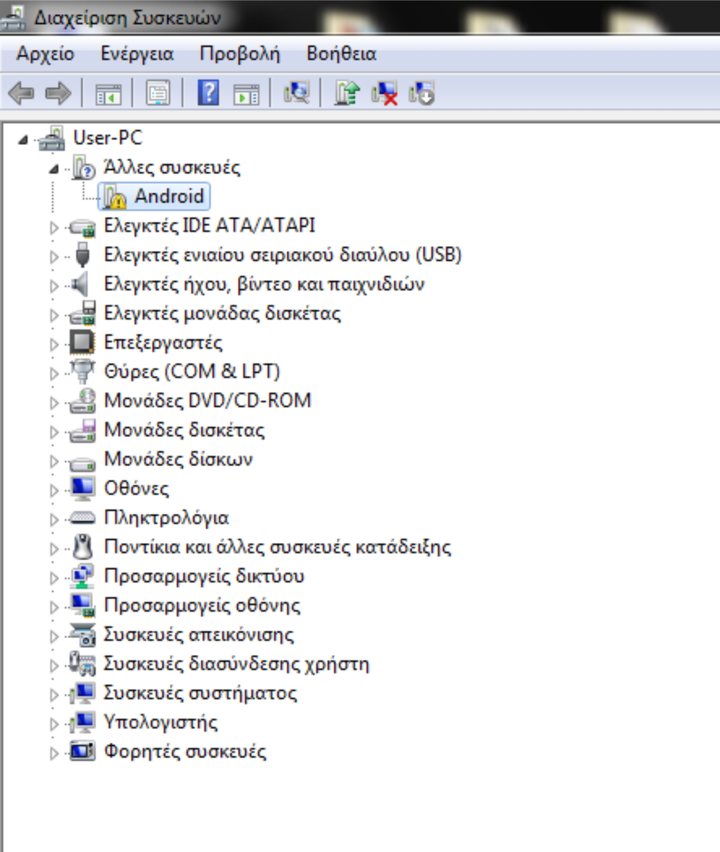Image resolution: width=720 pixels, height=852 pixels.
Task: Open the Αρχείο menu
Action: 45,54
